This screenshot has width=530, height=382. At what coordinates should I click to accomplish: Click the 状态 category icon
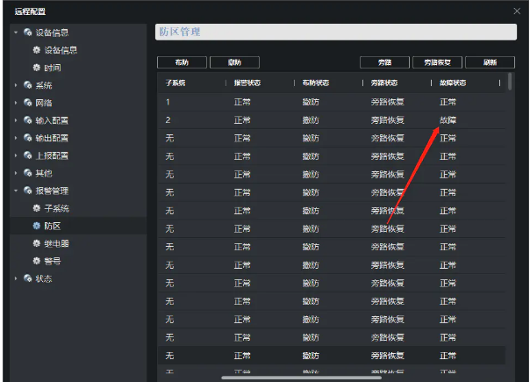pyautogui.click(x=28, y=278)
